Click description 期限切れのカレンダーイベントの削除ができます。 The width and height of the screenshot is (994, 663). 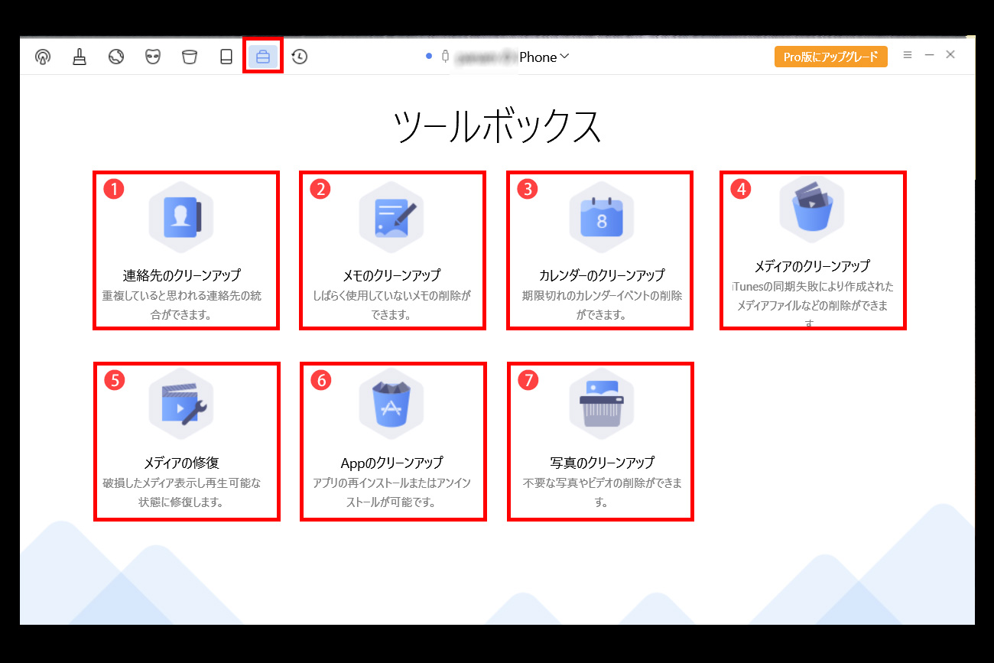pos(602,304)
